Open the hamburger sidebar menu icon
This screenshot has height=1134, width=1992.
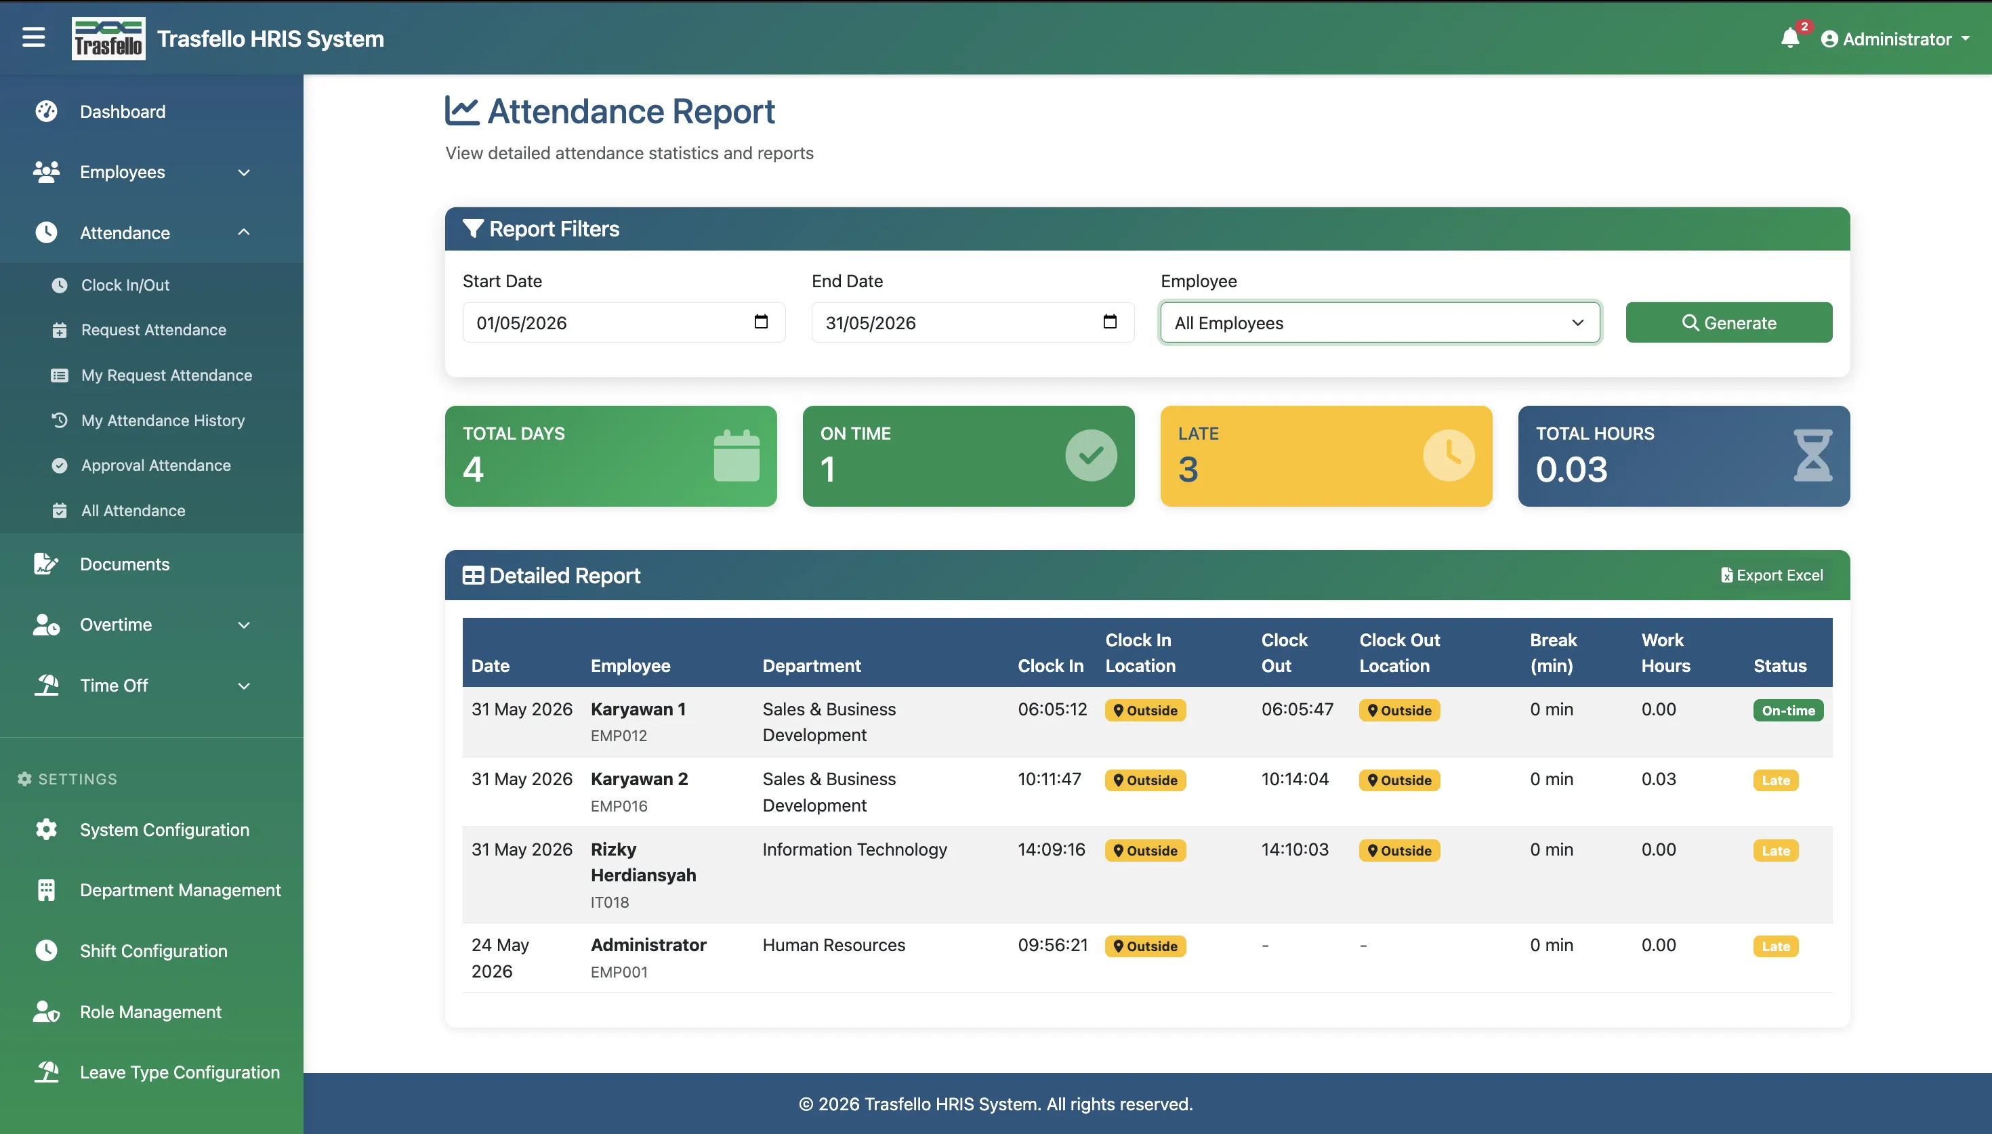coord(33,37)
